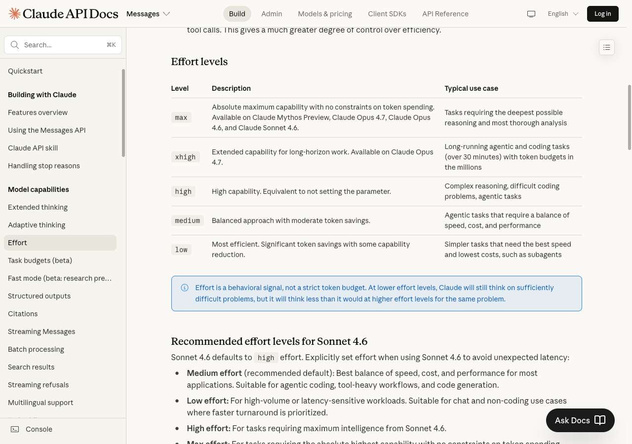Click the 'Description' column header
The image size is (632, 444).
click(231, 88)
